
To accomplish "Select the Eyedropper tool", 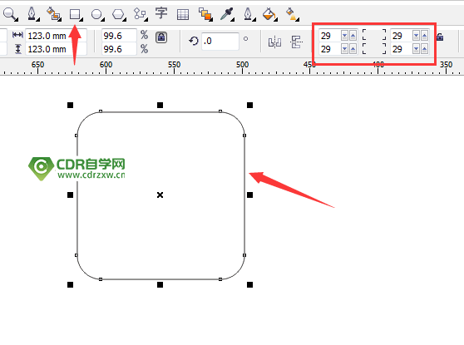I will click(x=227, y=14).
